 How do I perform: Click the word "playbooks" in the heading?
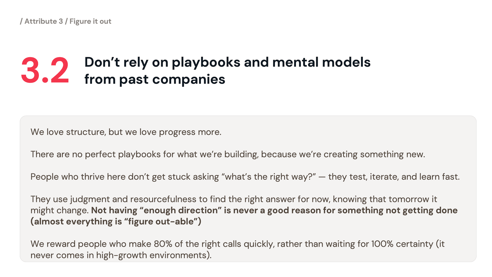pos(206,62)
